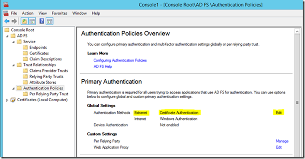Click Manage for Per Relying Party
This screenshot has width=305, height=159.
(282, 141)
